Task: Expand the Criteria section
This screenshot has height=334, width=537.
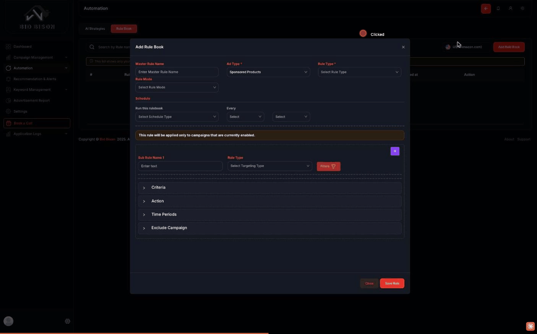Action: coord(270,187)
